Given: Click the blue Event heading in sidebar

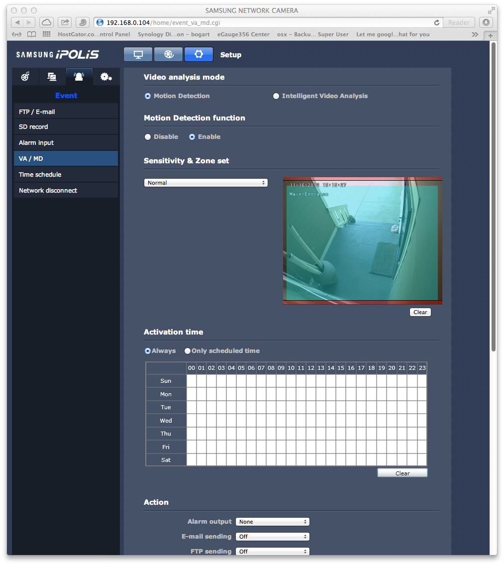Looking at the screenshot, I should click(66, 96).
